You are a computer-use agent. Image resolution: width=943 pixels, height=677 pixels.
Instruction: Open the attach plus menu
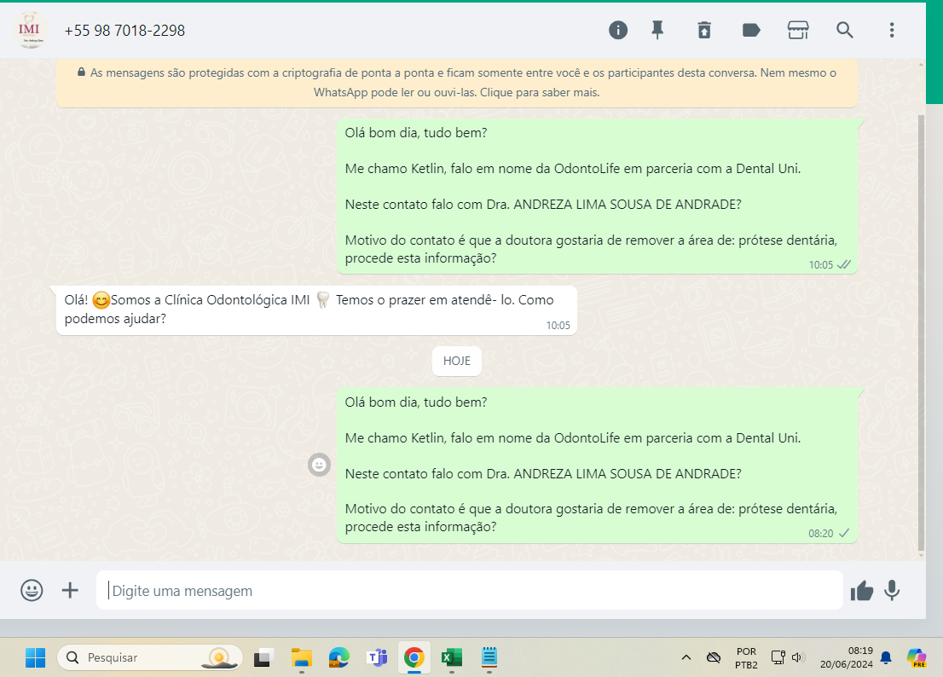point(71,590)
